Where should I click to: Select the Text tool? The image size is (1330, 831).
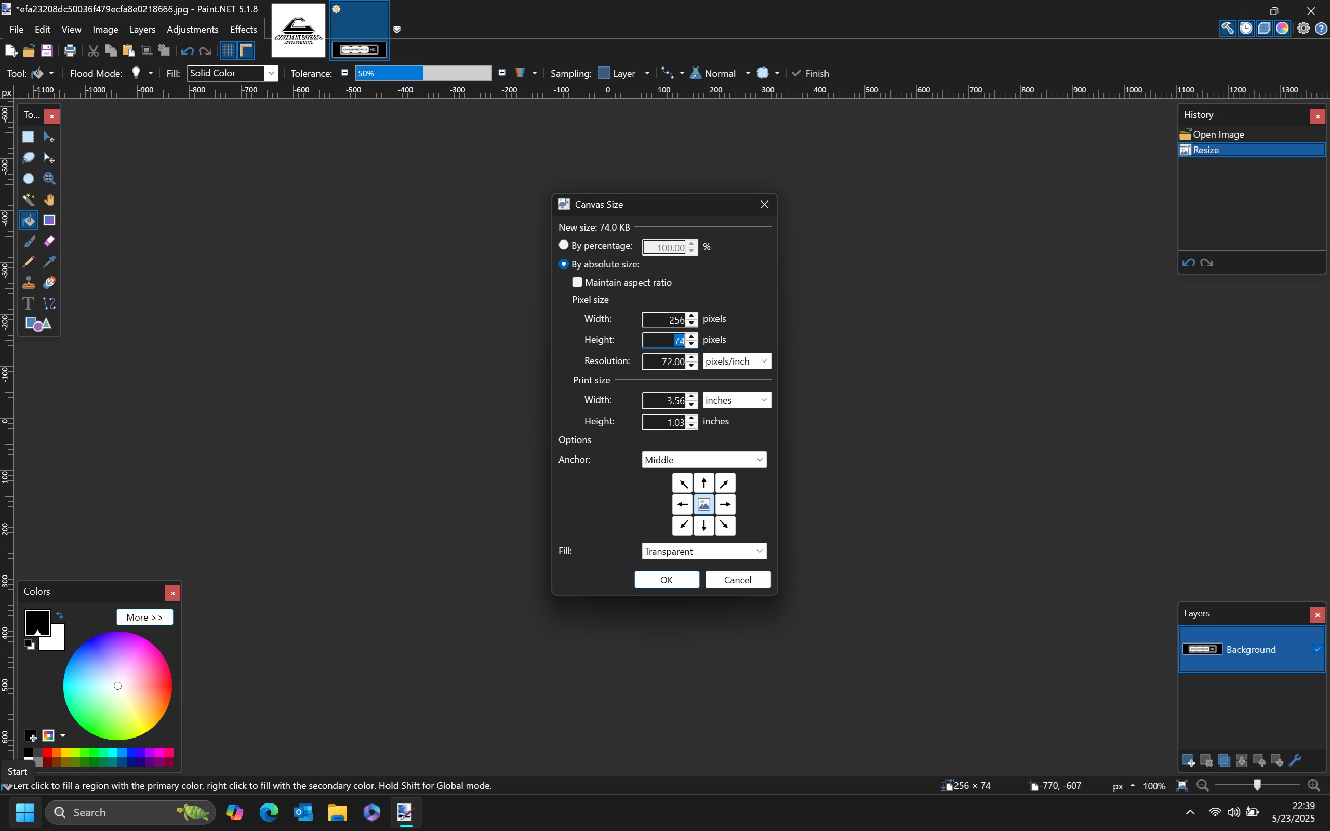(x=28, y=303)
